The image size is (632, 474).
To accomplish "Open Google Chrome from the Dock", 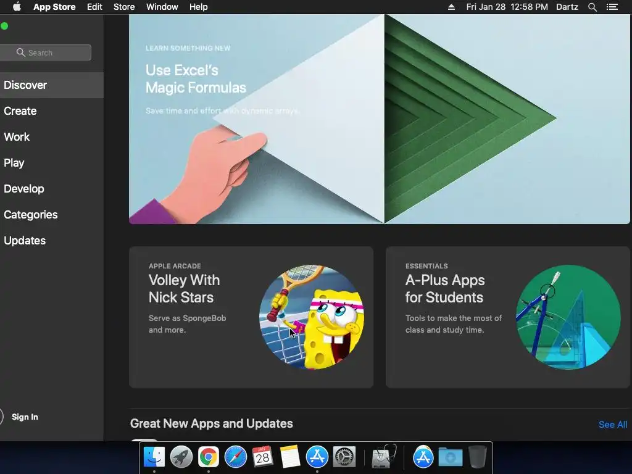I will 209,457.
